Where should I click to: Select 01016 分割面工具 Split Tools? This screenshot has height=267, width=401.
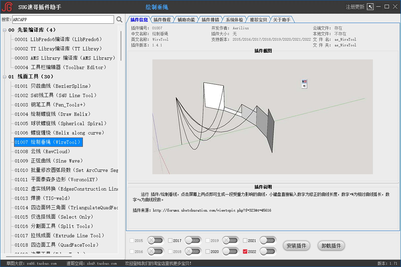coord(54,226)
